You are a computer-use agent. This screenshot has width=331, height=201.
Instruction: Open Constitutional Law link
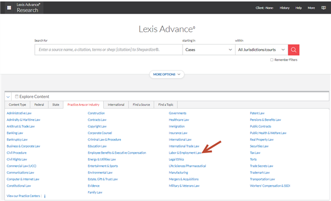(x=19, y=186)
